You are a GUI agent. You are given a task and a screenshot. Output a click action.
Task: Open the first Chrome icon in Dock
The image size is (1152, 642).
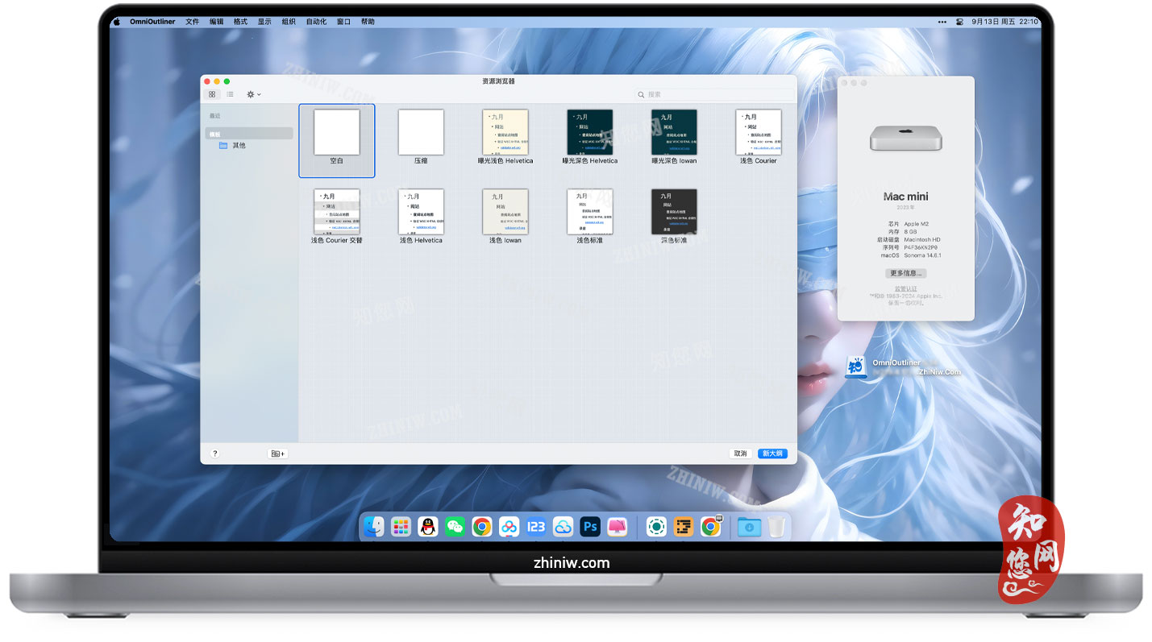pos(482,527)
